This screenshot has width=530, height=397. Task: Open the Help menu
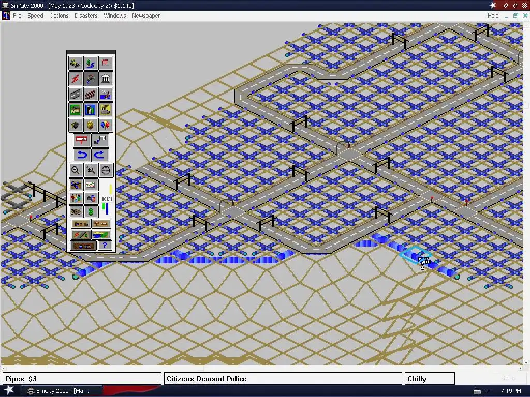(x=493, y=16)
